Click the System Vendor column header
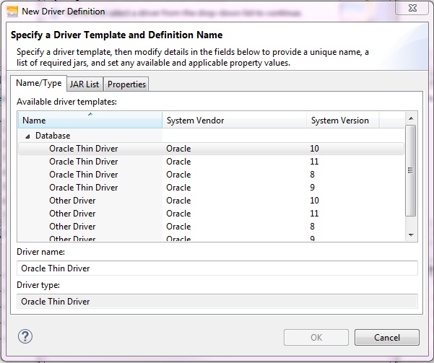 tap(234, 121)
